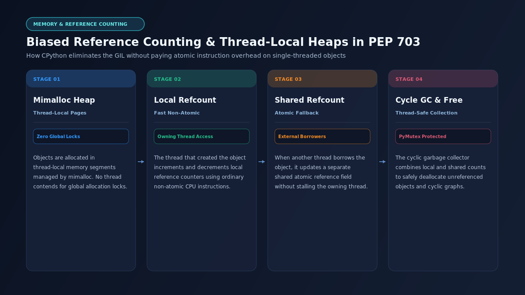Click the PyMutex Protected badge

coord(443,136)
